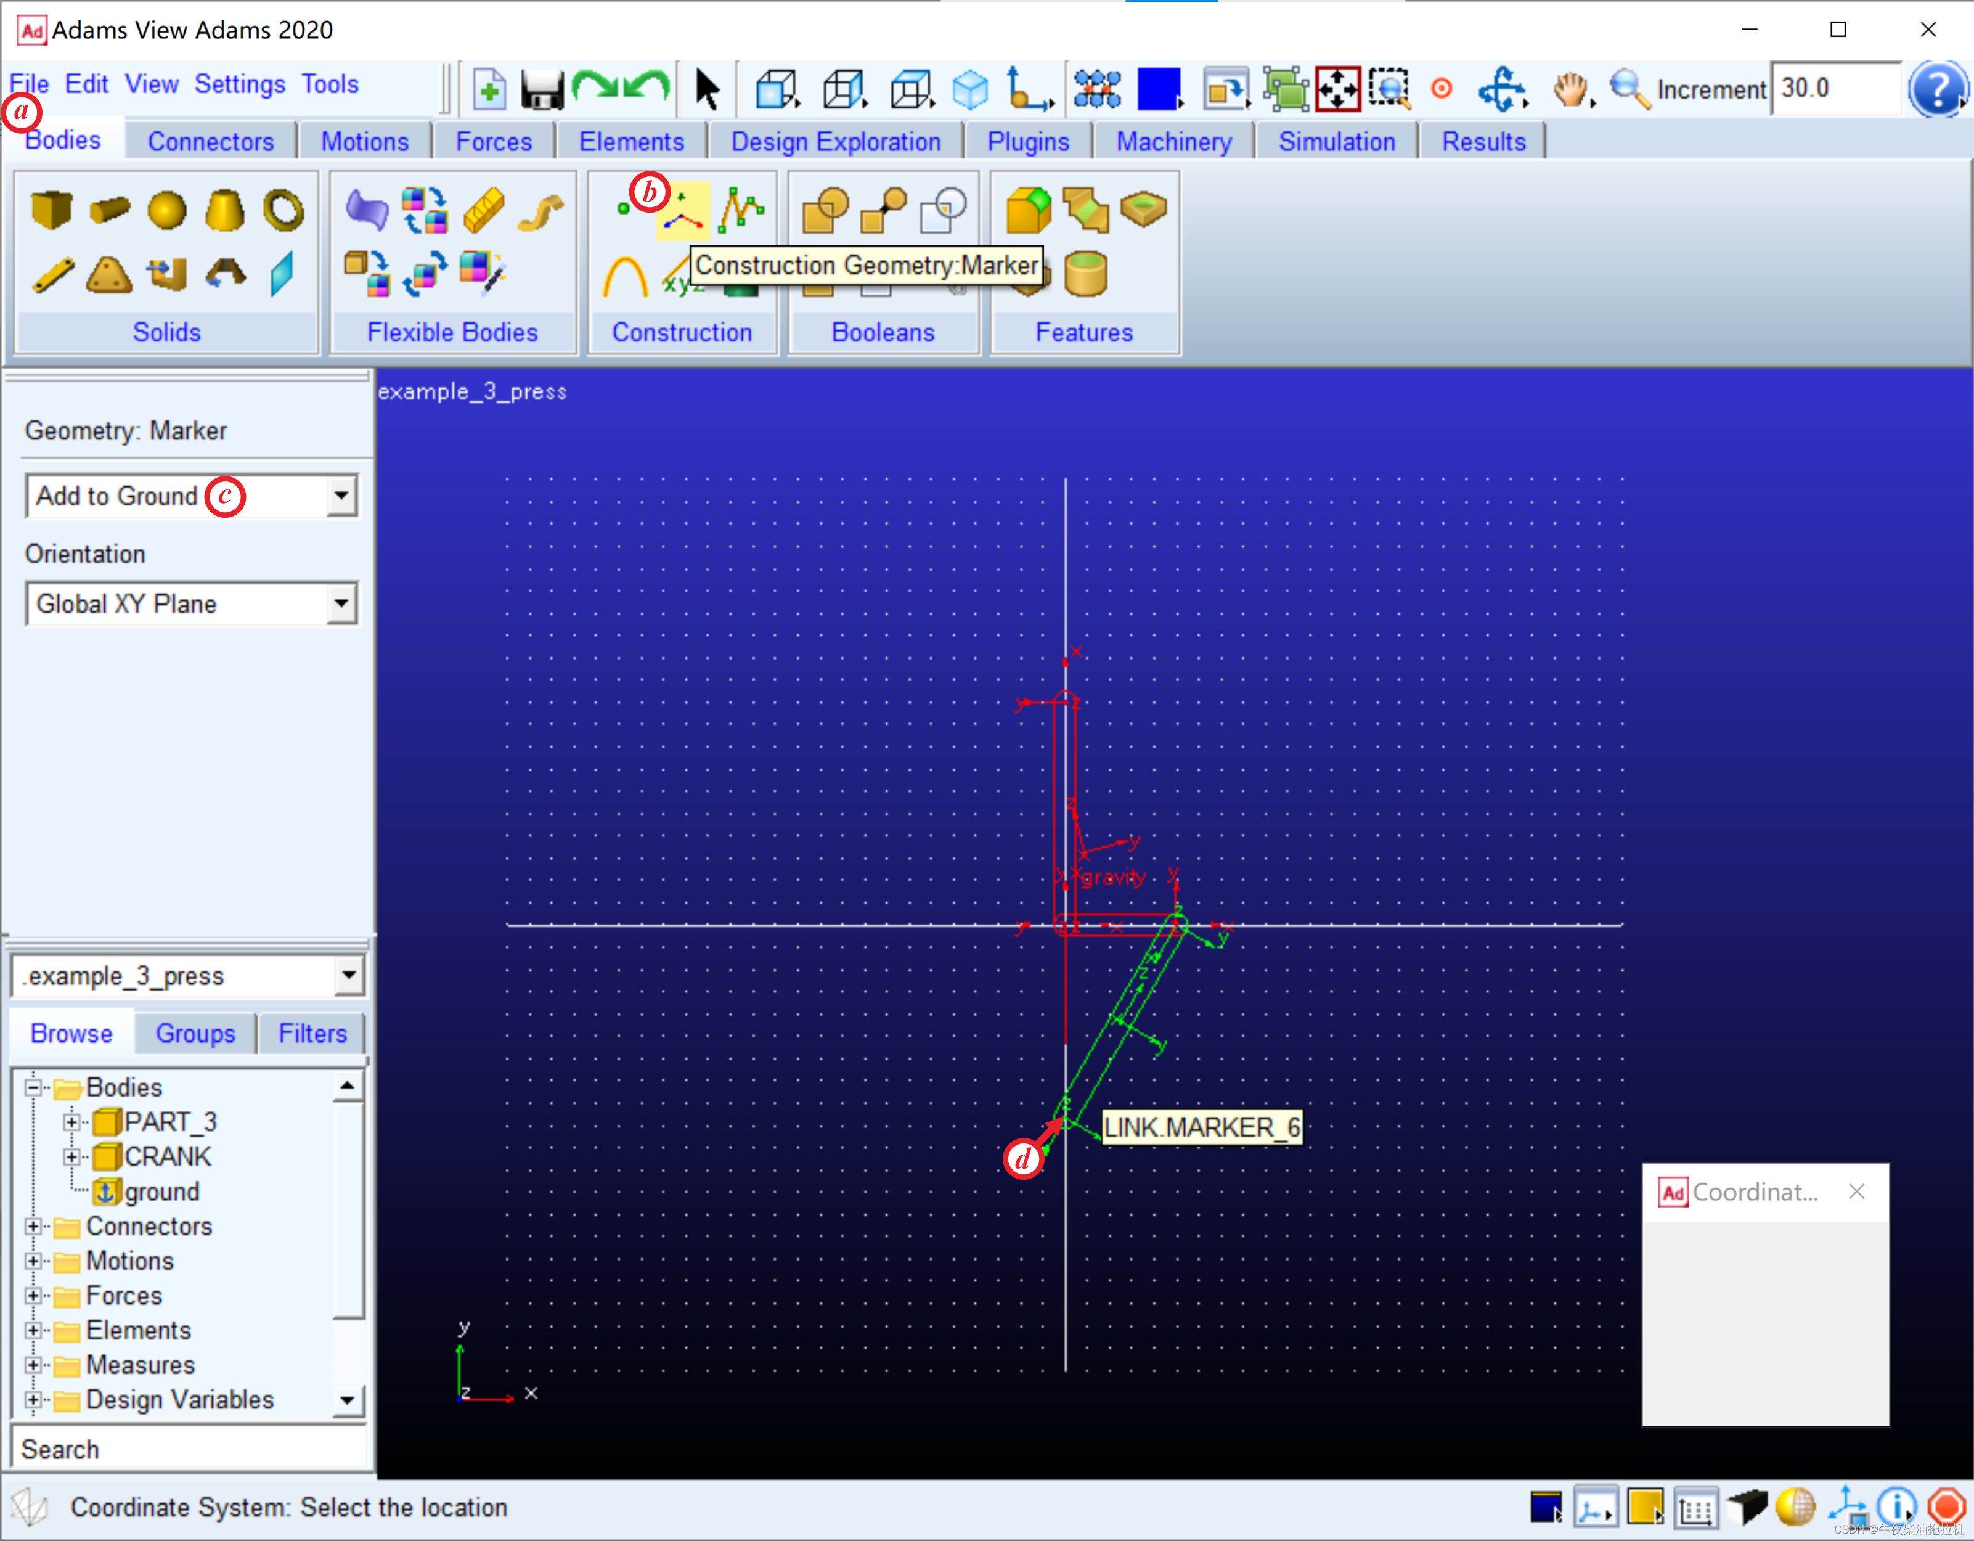Click the dark blue status bar swatch
The height and width of the screenshot is (1541, 1974).
(x=1546, y=1508)
